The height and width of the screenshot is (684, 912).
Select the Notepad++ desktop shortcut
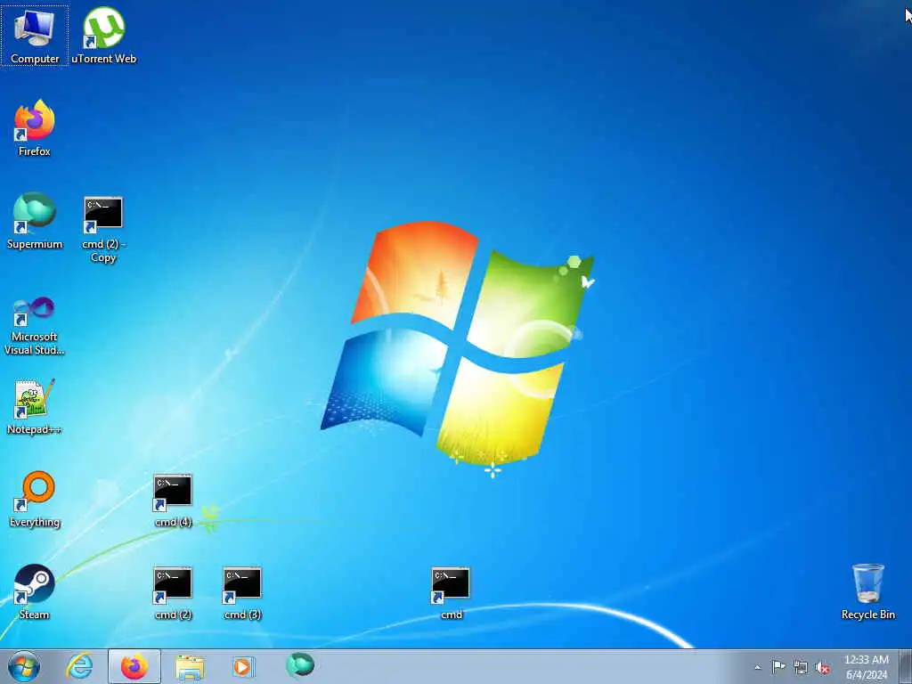[35, 406]
